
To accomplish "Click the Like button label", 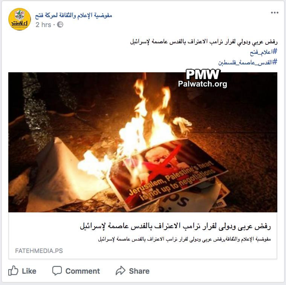I will [29, 271].
